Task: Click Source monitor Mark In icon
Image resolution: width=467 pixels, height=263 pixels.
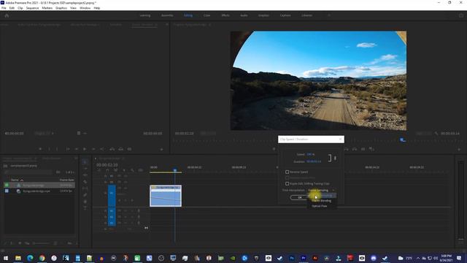Action: [49, 149]
